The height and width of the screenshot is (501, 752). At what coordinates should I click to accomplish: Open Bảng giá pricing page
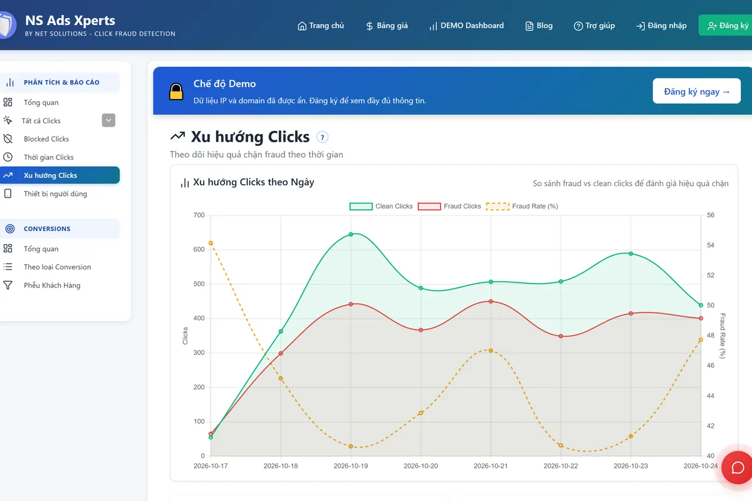point(387,26)
